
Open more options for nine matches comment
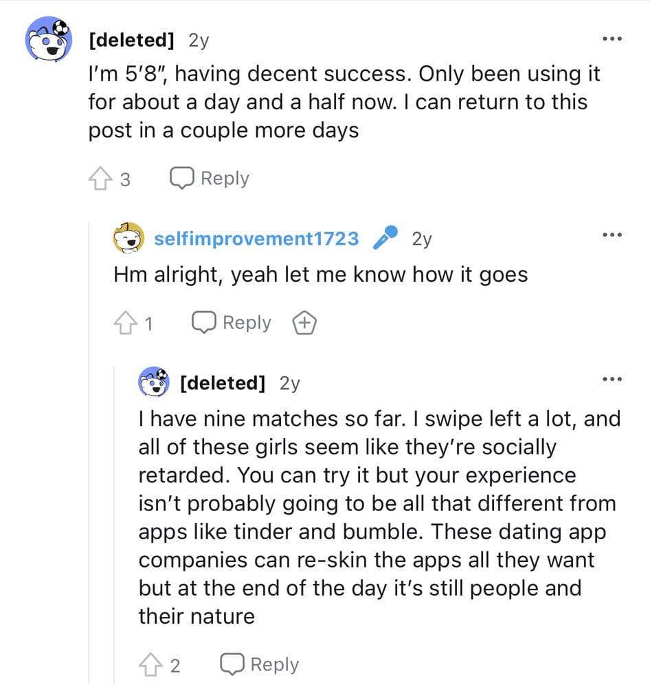[x=612, y=379]
